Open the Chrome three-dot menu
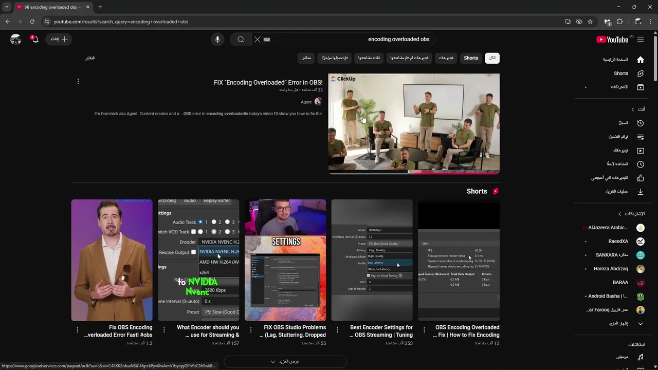This screenshot has width=658, height=370. coord(651,22)
